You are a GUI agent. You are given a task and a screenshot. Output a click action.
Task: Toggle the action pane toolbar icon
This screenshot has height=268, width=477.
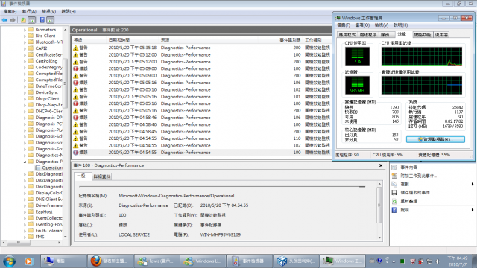(51, 20)
